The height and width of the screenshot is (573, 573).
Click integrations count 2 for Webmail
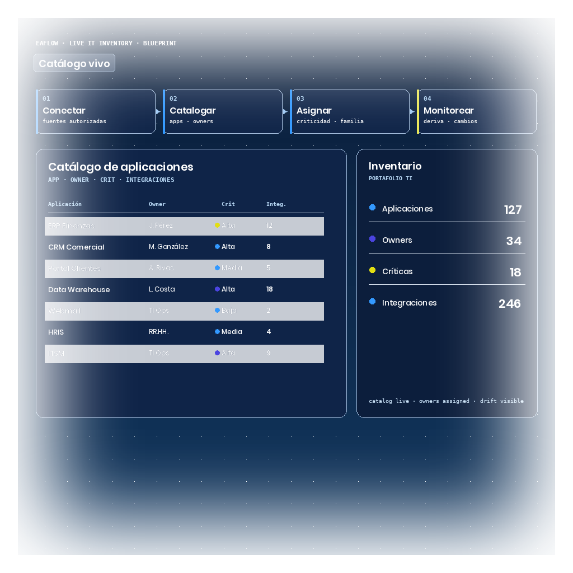coord(269,310)
